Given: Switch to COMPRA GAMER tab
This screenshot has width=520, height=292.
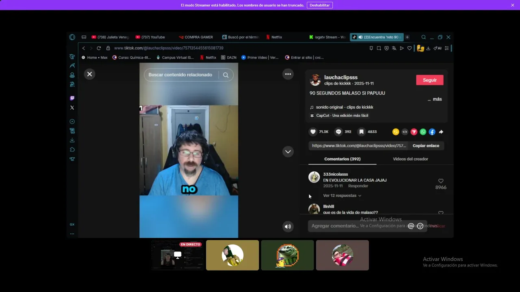Looking at the screenshot, I should (197, 37).
